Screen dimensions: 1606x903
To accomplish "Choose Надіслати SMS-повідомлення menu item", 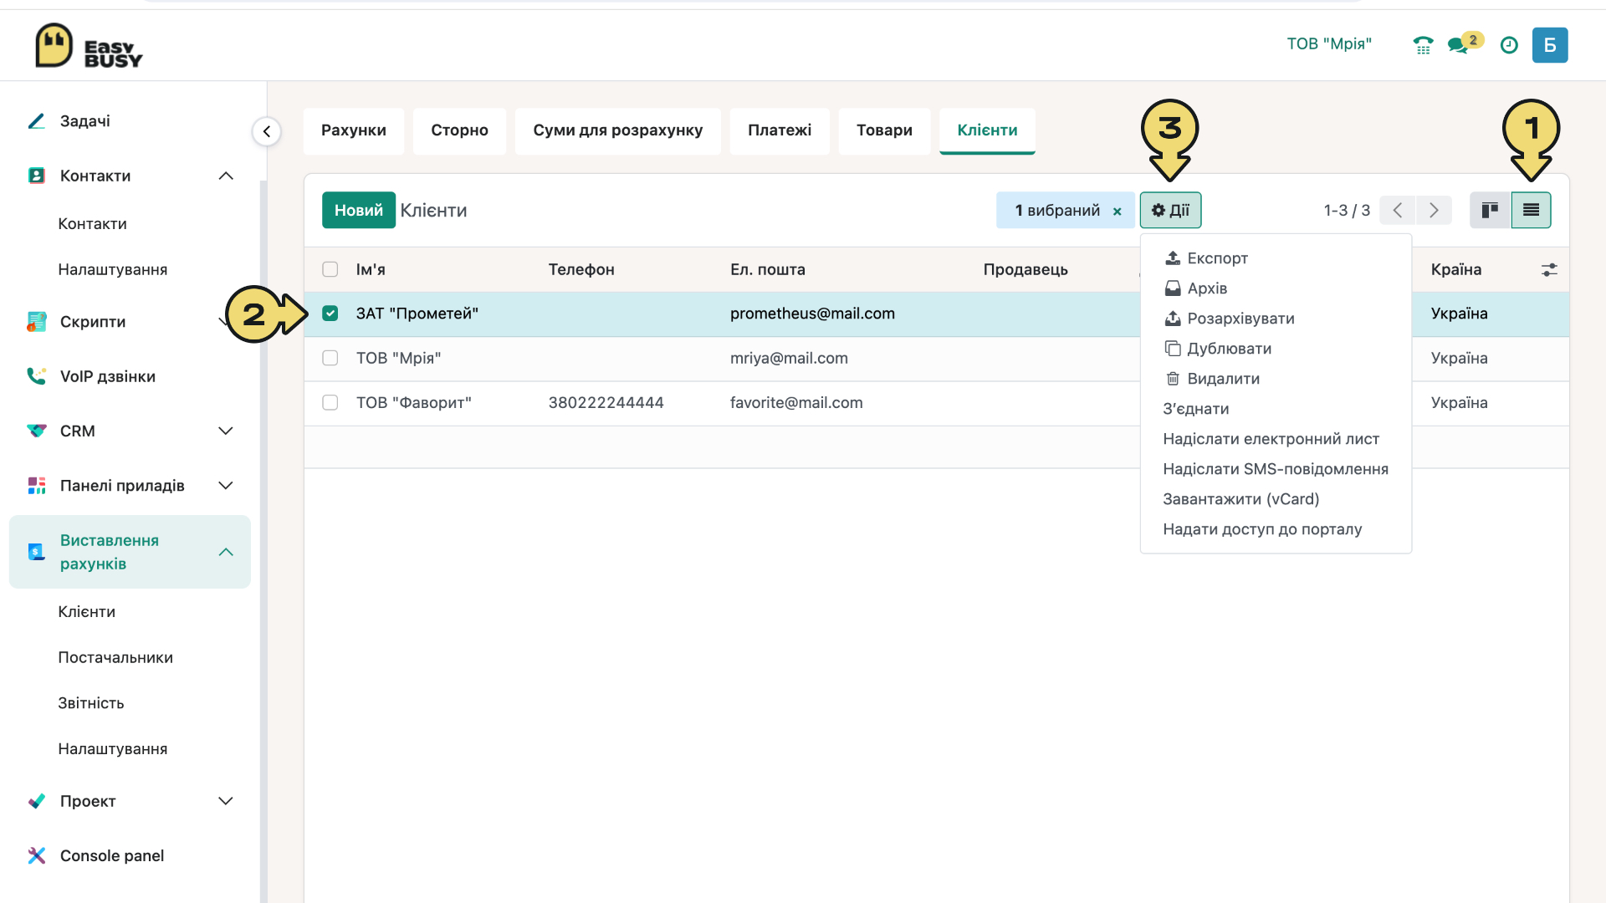I will pyautogui.click(x=1276, y=469).
